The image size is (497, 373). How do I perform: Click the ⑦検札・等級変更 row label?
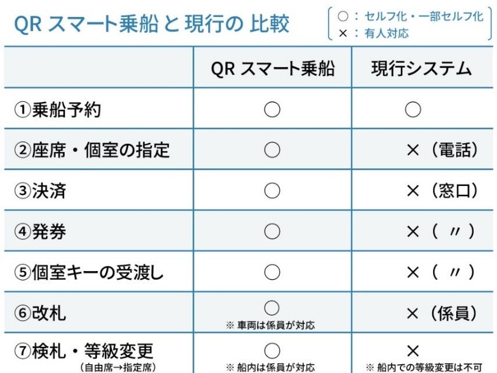(84, 351)
